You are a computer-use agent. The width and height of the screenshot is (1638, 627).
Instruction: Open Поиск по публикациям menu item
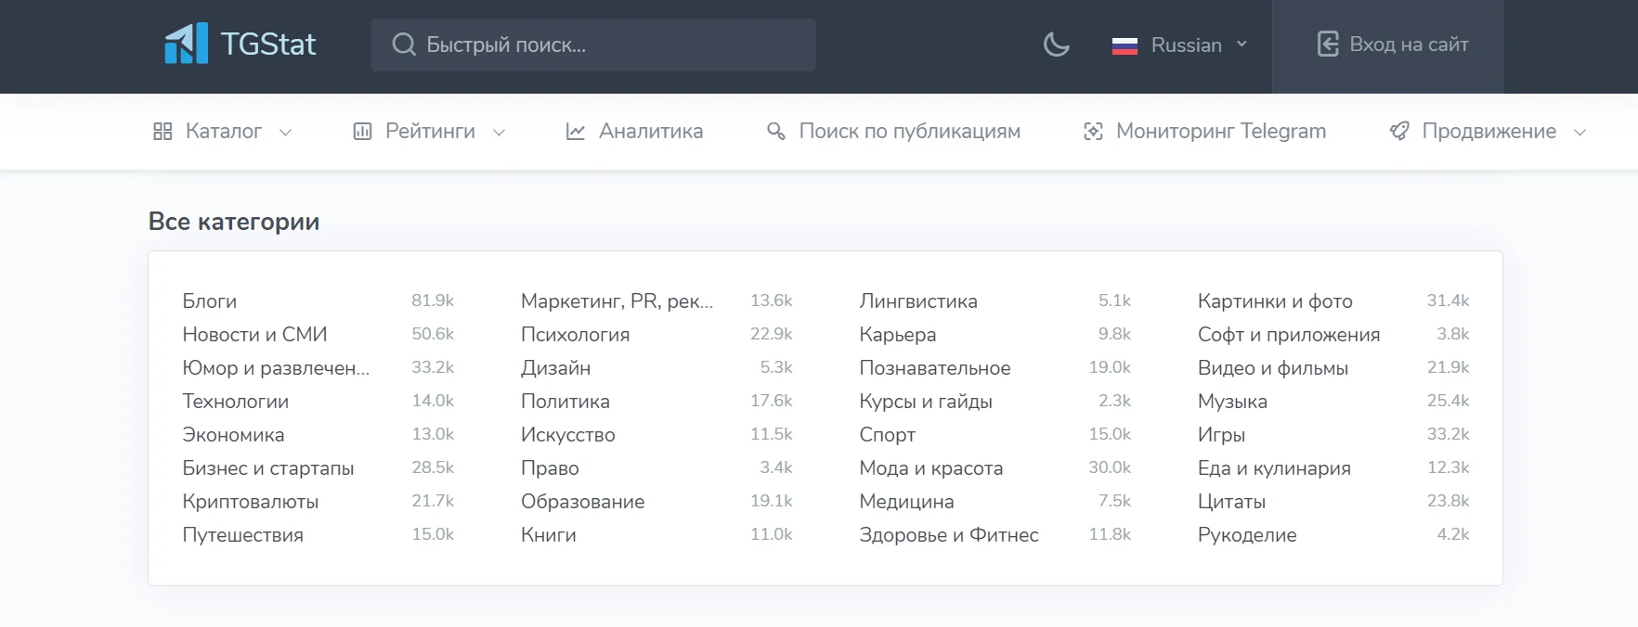click(909, 132)
